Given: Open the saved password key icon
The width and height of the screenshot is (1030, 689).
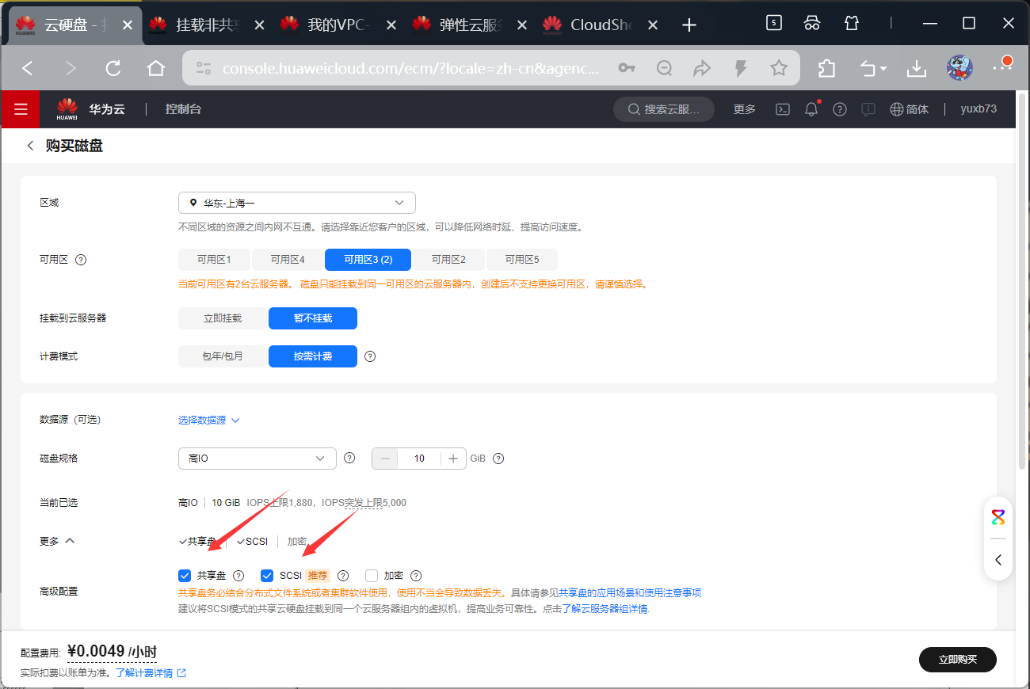Looking at the screenshot, I should (627, 68).
